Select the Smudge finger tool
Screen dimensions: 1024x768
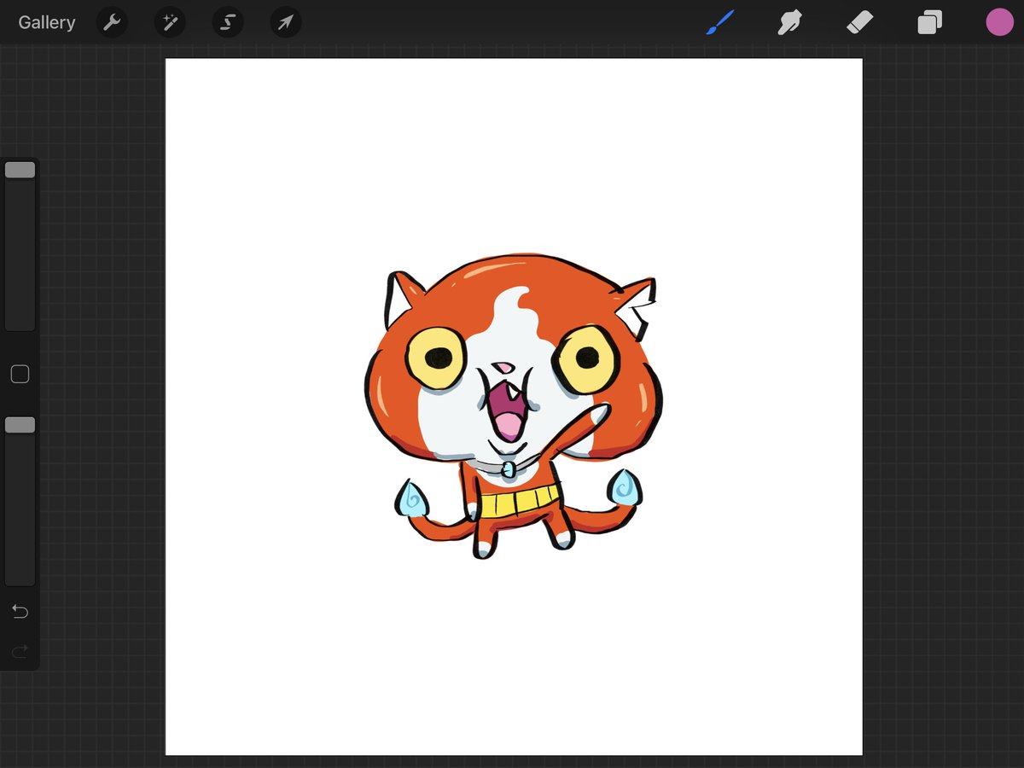click(x=790, y=22)
